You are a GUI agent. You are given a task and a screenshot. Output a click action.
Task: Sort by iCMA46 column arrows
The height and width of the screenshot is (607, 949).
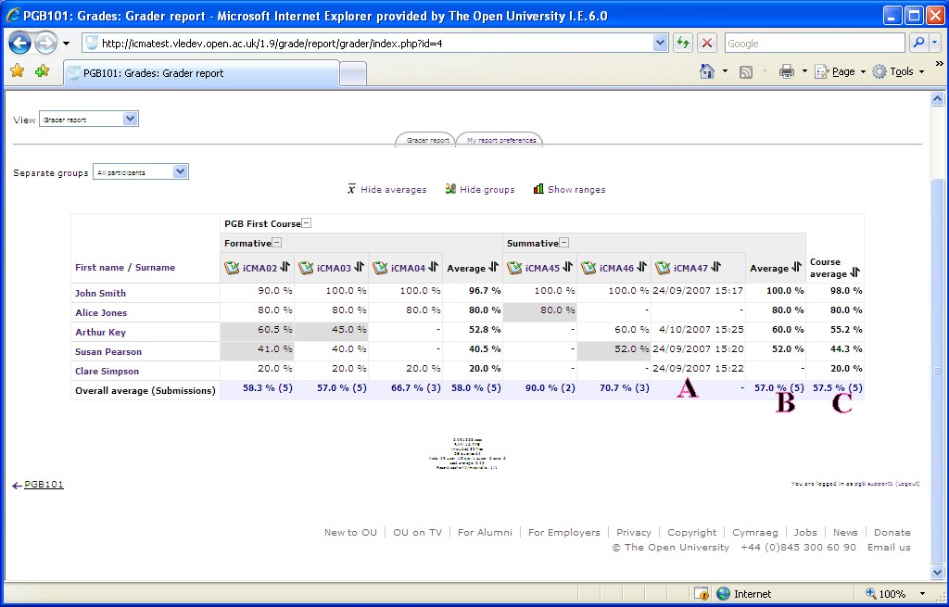point(641,267)
